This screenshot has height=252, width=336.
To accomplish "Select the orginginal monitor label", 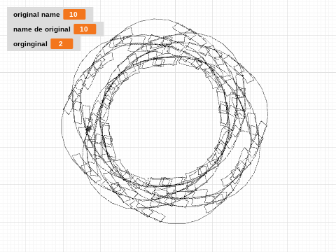I will tap(30, 44).
